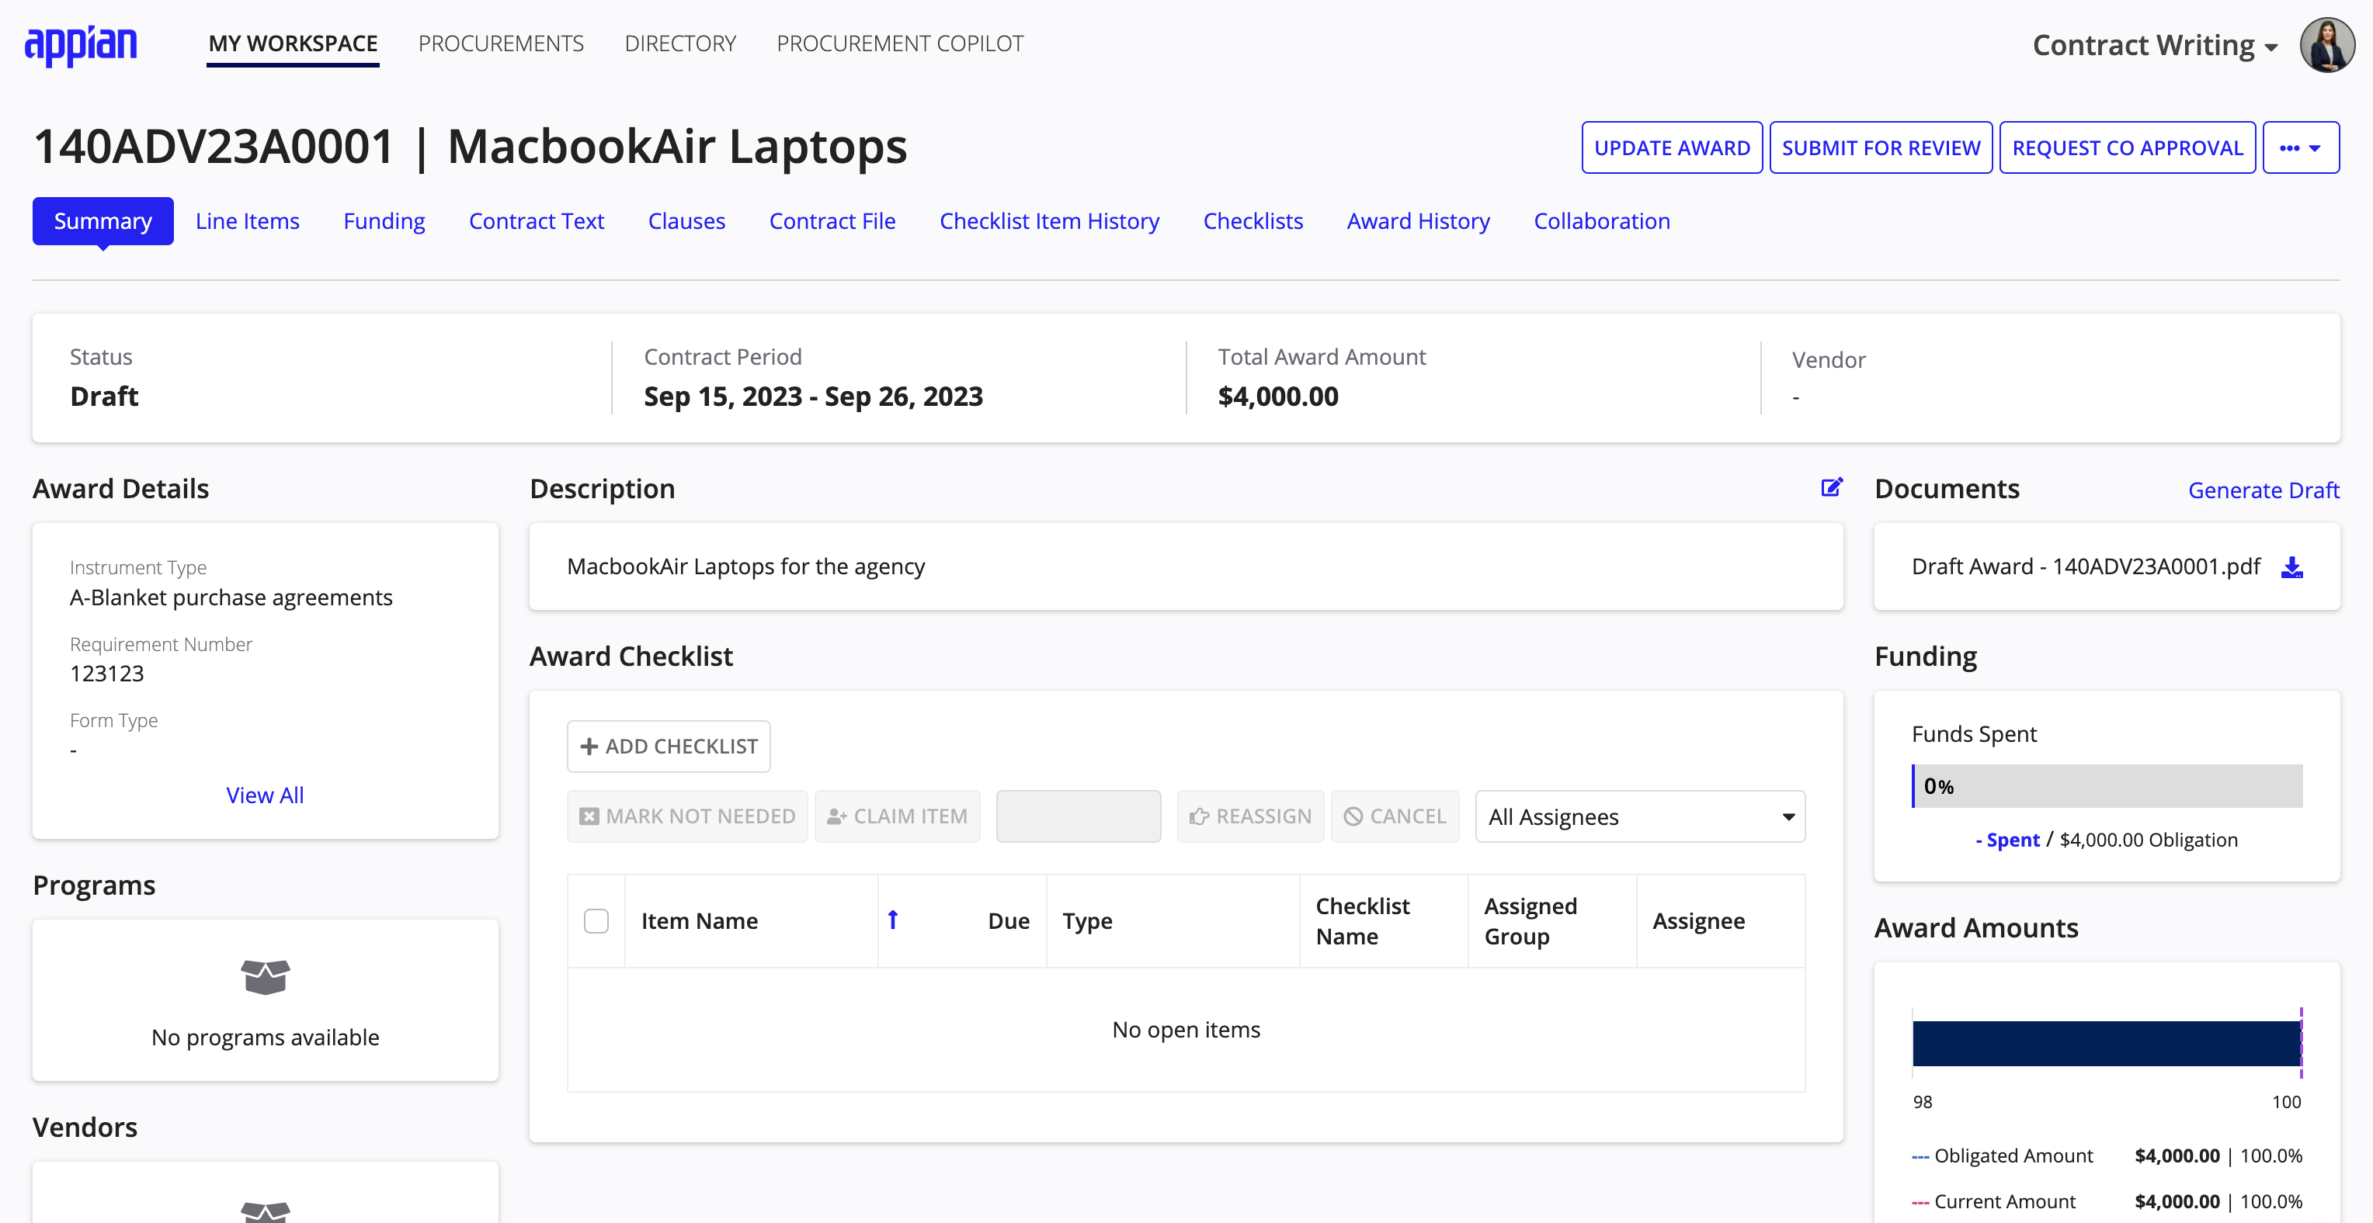Open the user profile avatar
The height and width of the screenshot is (1223, 2373).
pyautogui.click(x=2326, y=44)
